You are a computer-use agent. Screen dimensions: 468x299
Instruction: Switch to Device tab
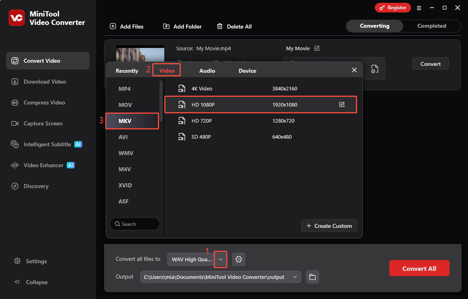pyautogui.click(x=247, y=71)
